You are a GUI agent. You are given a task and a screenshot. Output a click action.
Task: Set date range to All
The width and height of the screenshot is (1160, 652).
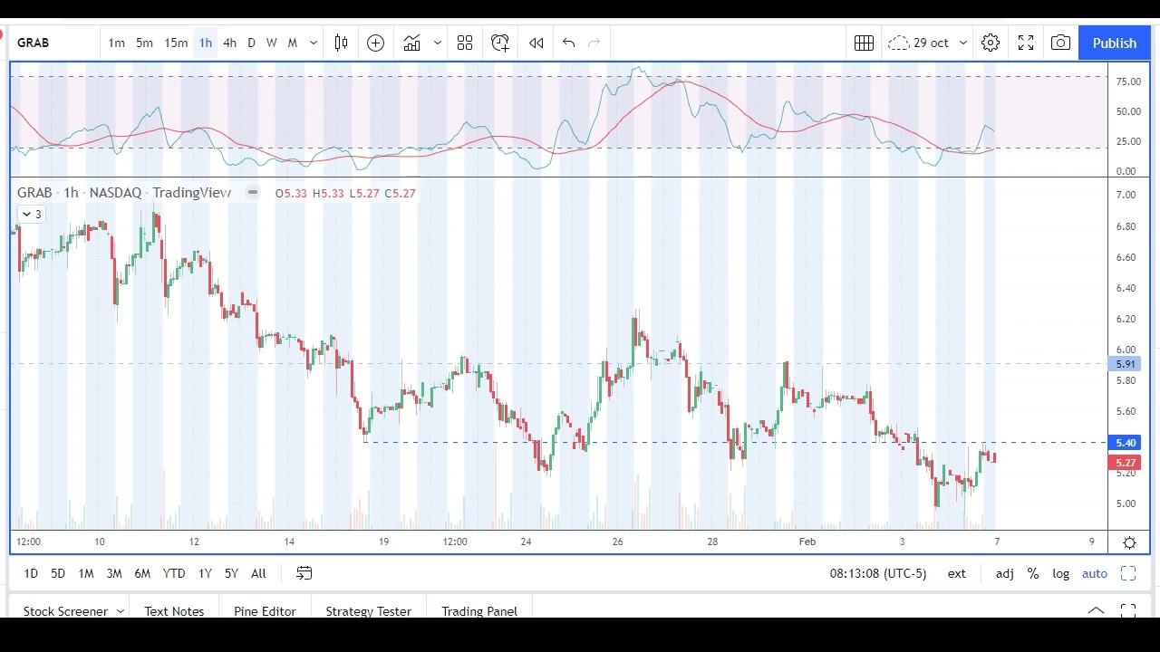tap(258, 573)
